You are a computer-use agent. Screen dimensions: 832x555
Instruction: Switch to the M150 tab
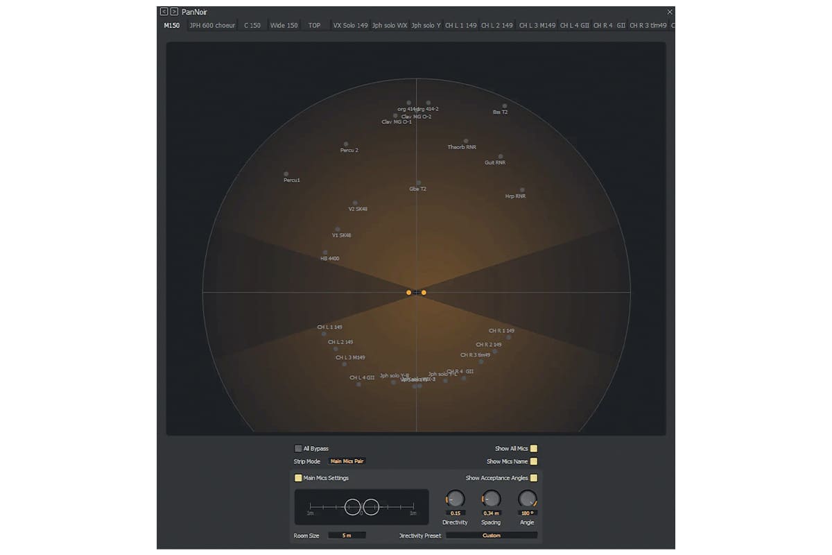click(x=172, y=26)
